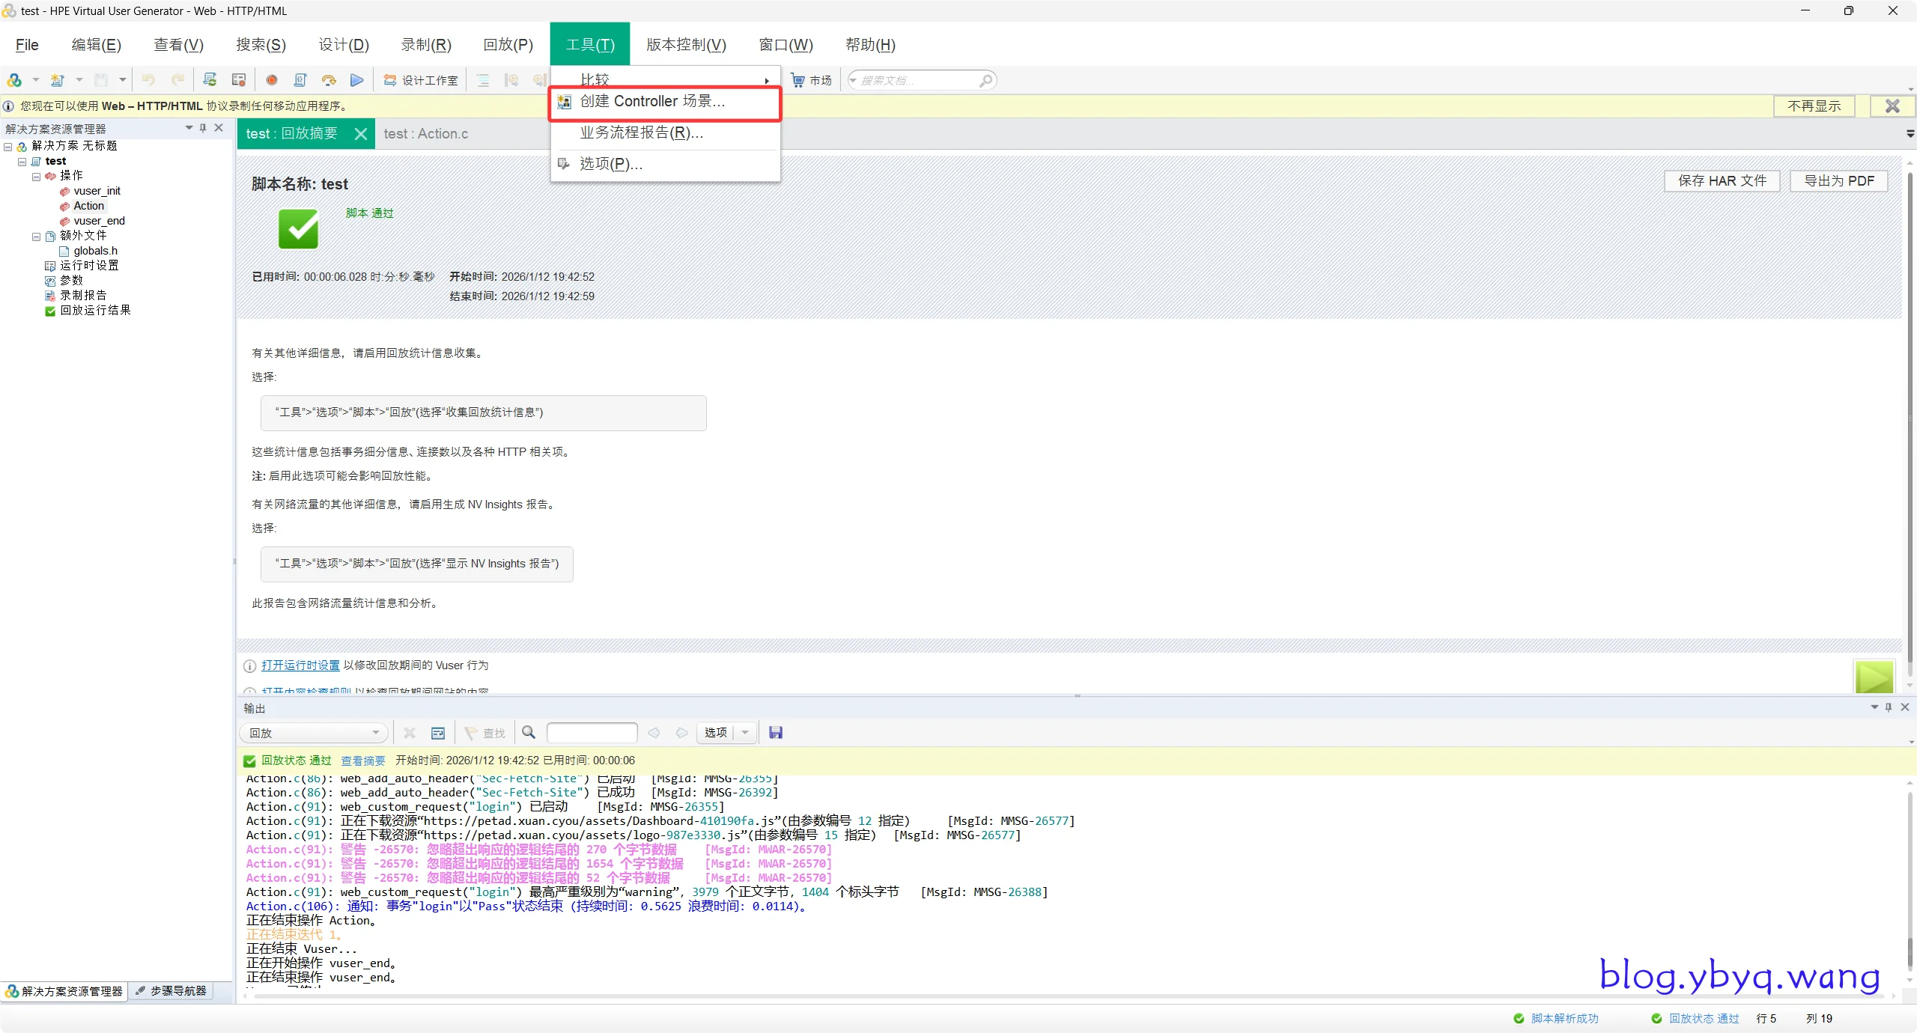1917x1033 pixels.
Task: Open the Marketplace (市场) cart icon
Action: coord(798,80)
